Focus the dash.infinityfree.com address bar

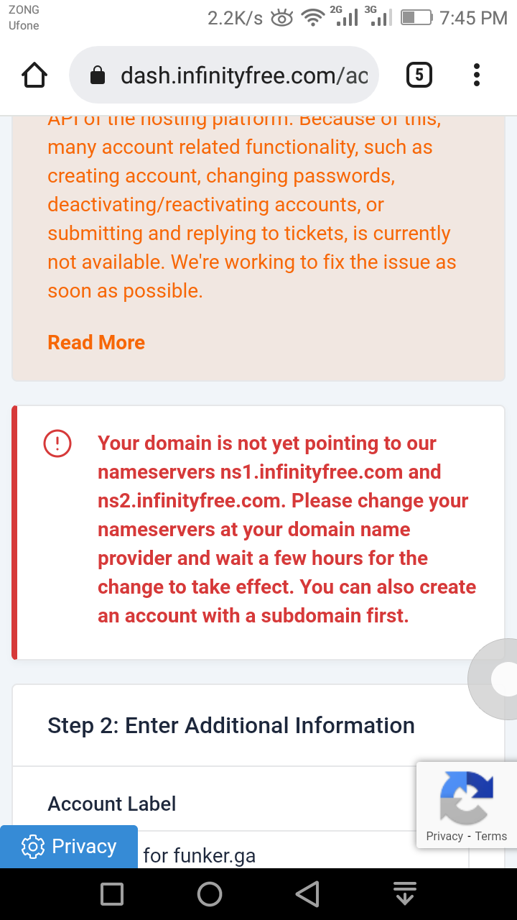244,75
